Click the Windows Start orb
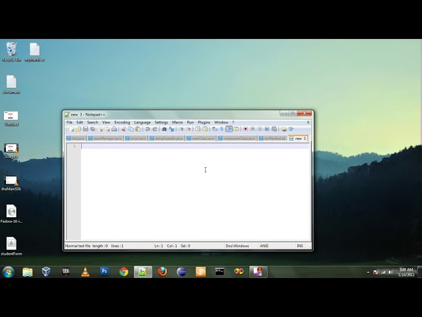 (9, 271)
